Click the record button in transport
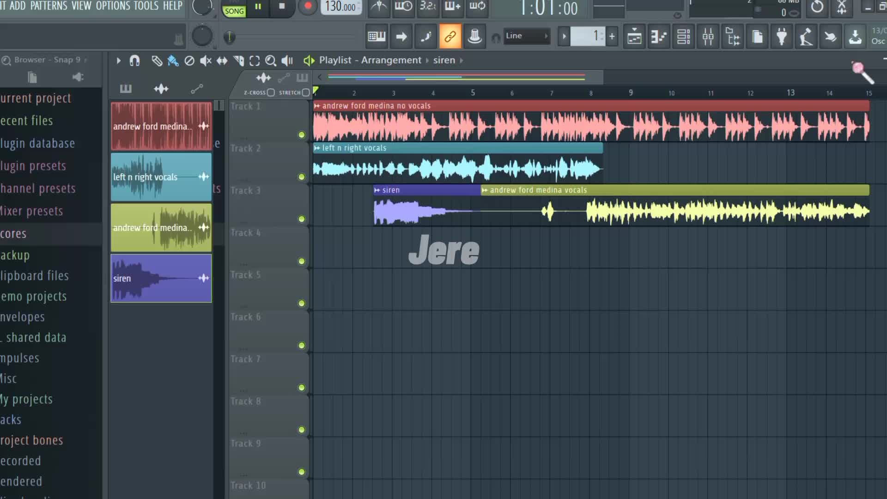 point(308,6)
